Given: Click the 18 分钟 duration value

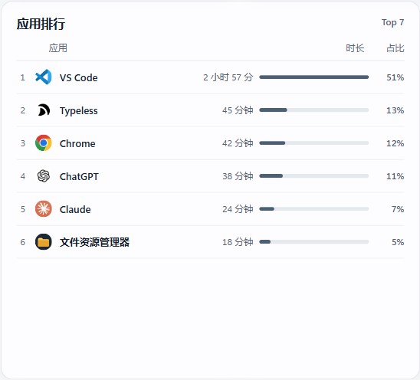Looking at the screenshot, I should 238,242.
